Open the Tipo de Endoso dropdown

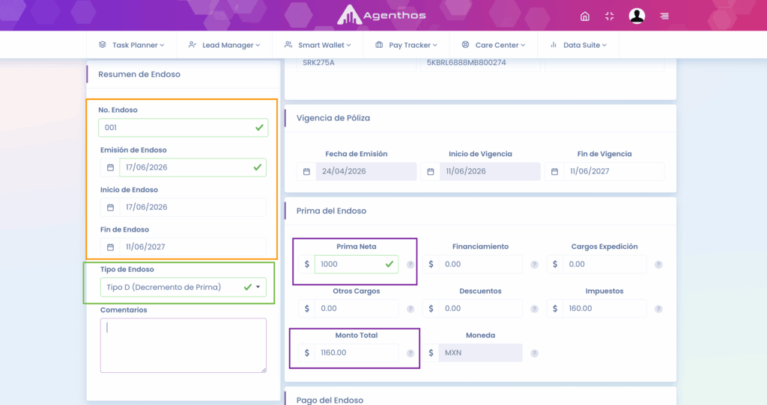(x=184, y=288)
